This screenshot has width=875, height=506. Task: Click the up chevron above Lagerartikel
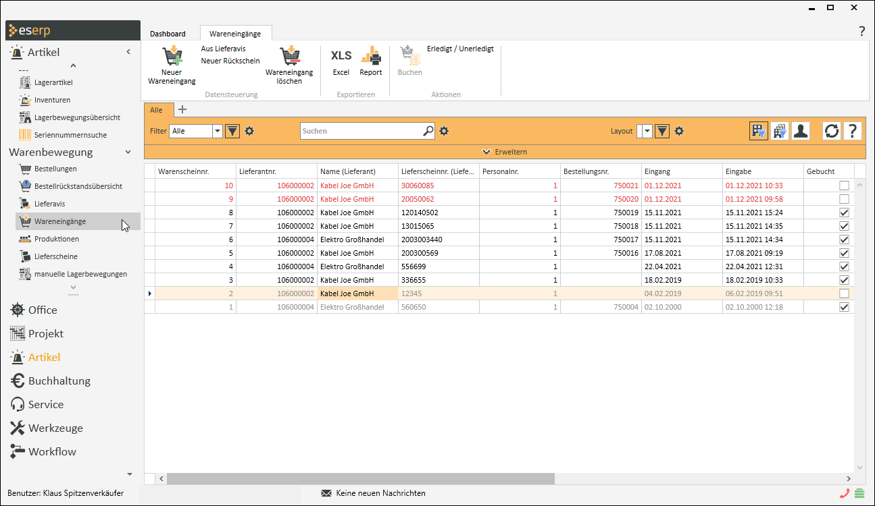[x=73, y=65]
